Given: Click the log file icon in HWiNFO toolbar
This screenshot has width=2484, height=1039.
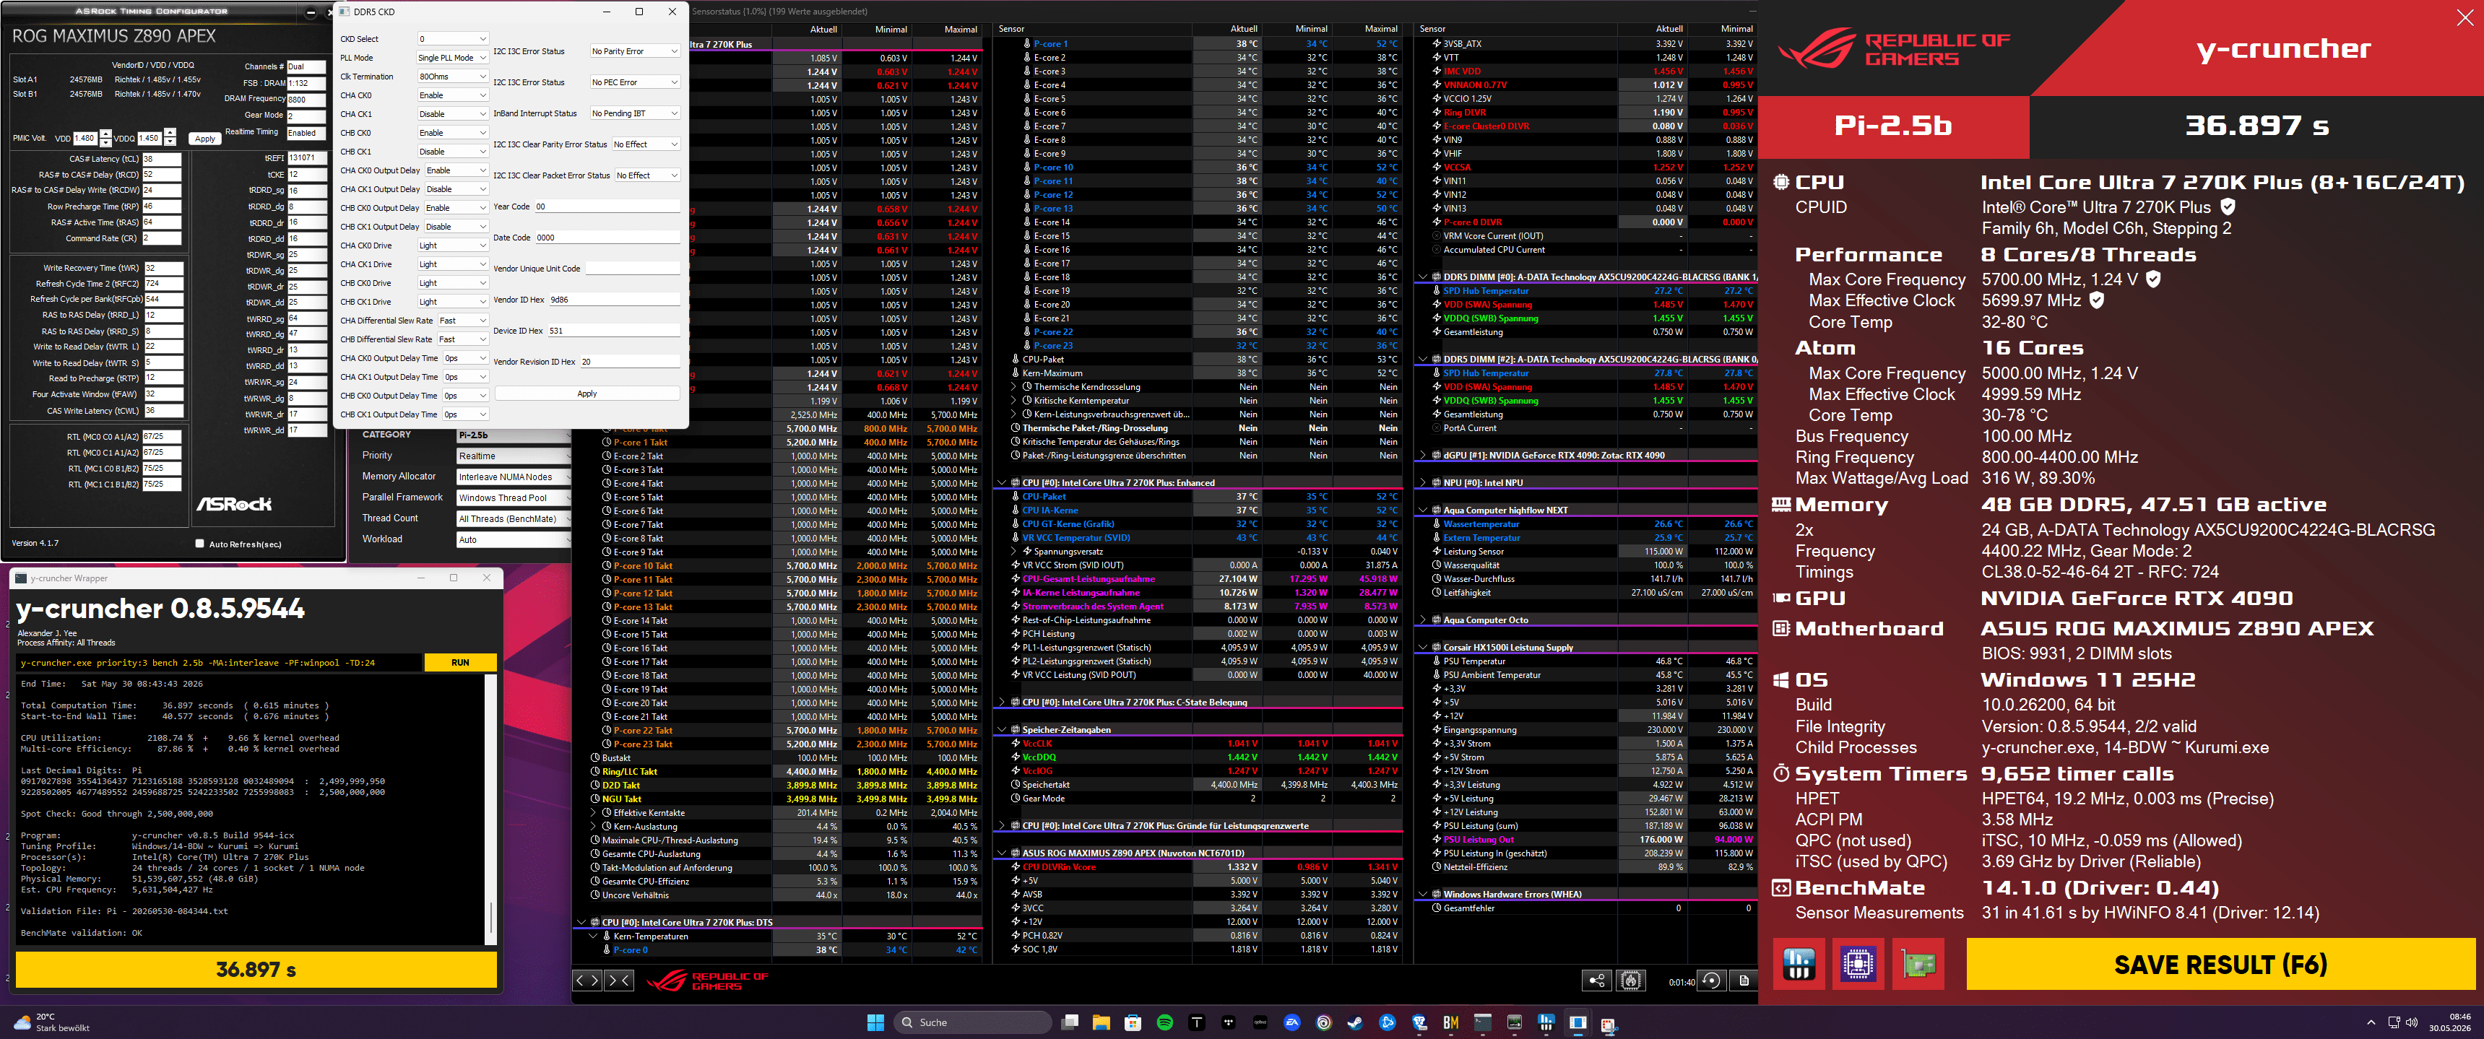Looking at the screenshot, I should [x=1744, y=981].
